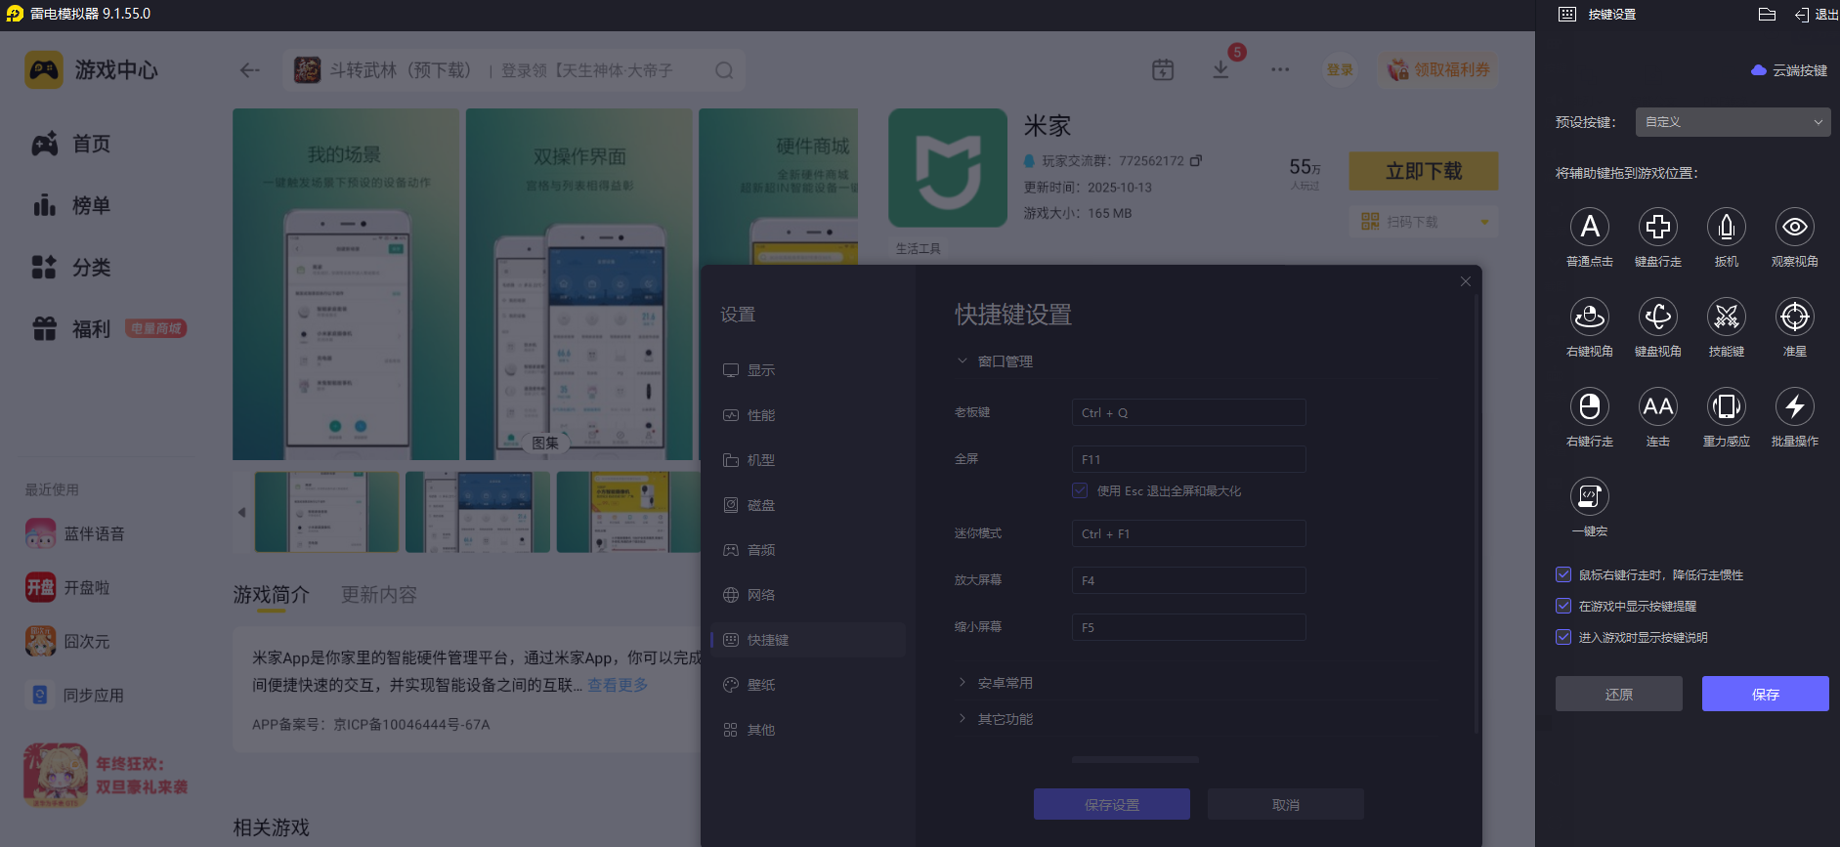Click the 领取福利券 coupon button

(1438, 69)
